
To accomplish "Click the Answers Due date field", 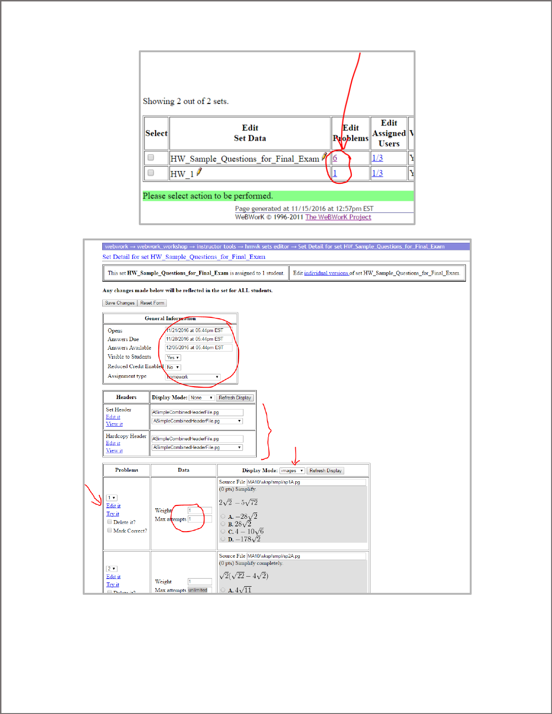I will click(x=199, y=339).
